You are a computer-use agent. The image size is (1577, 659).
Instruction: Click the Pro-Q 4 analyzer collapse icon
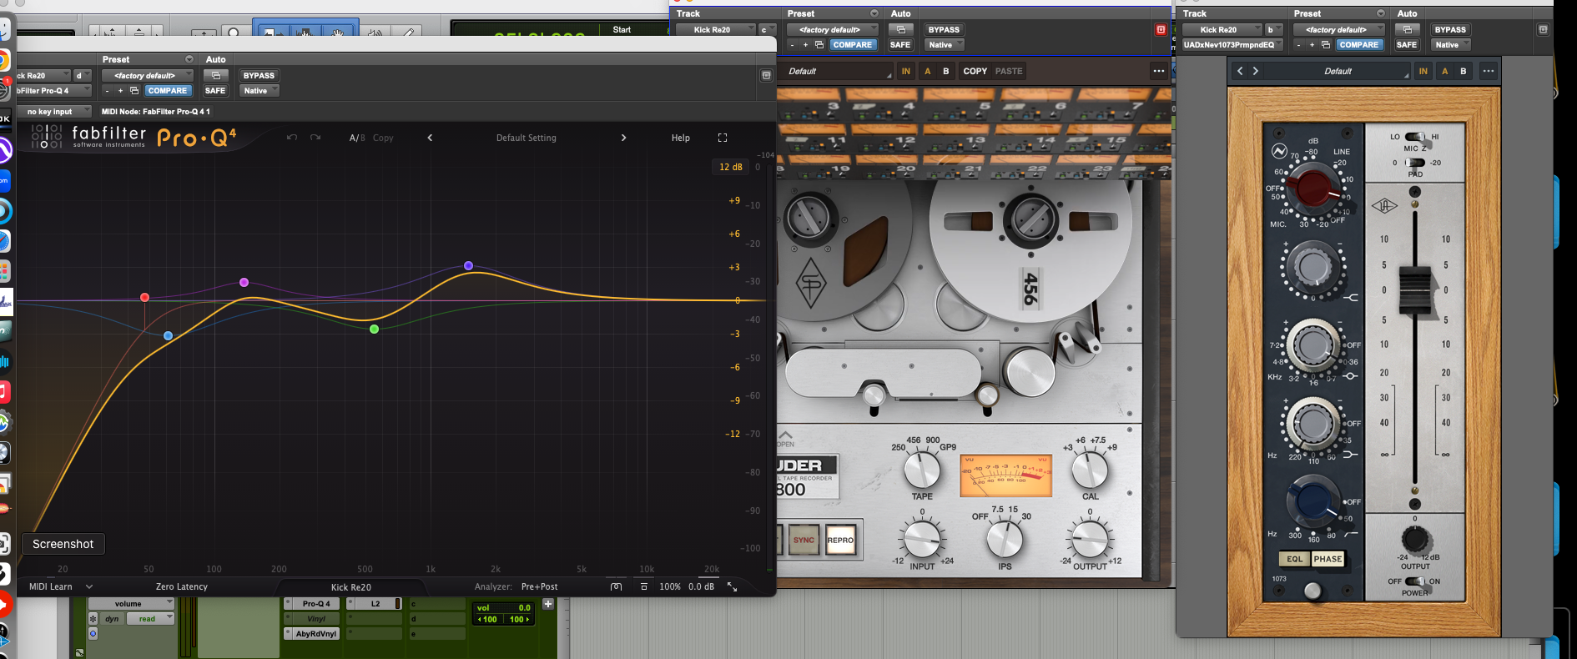[644, 586]
